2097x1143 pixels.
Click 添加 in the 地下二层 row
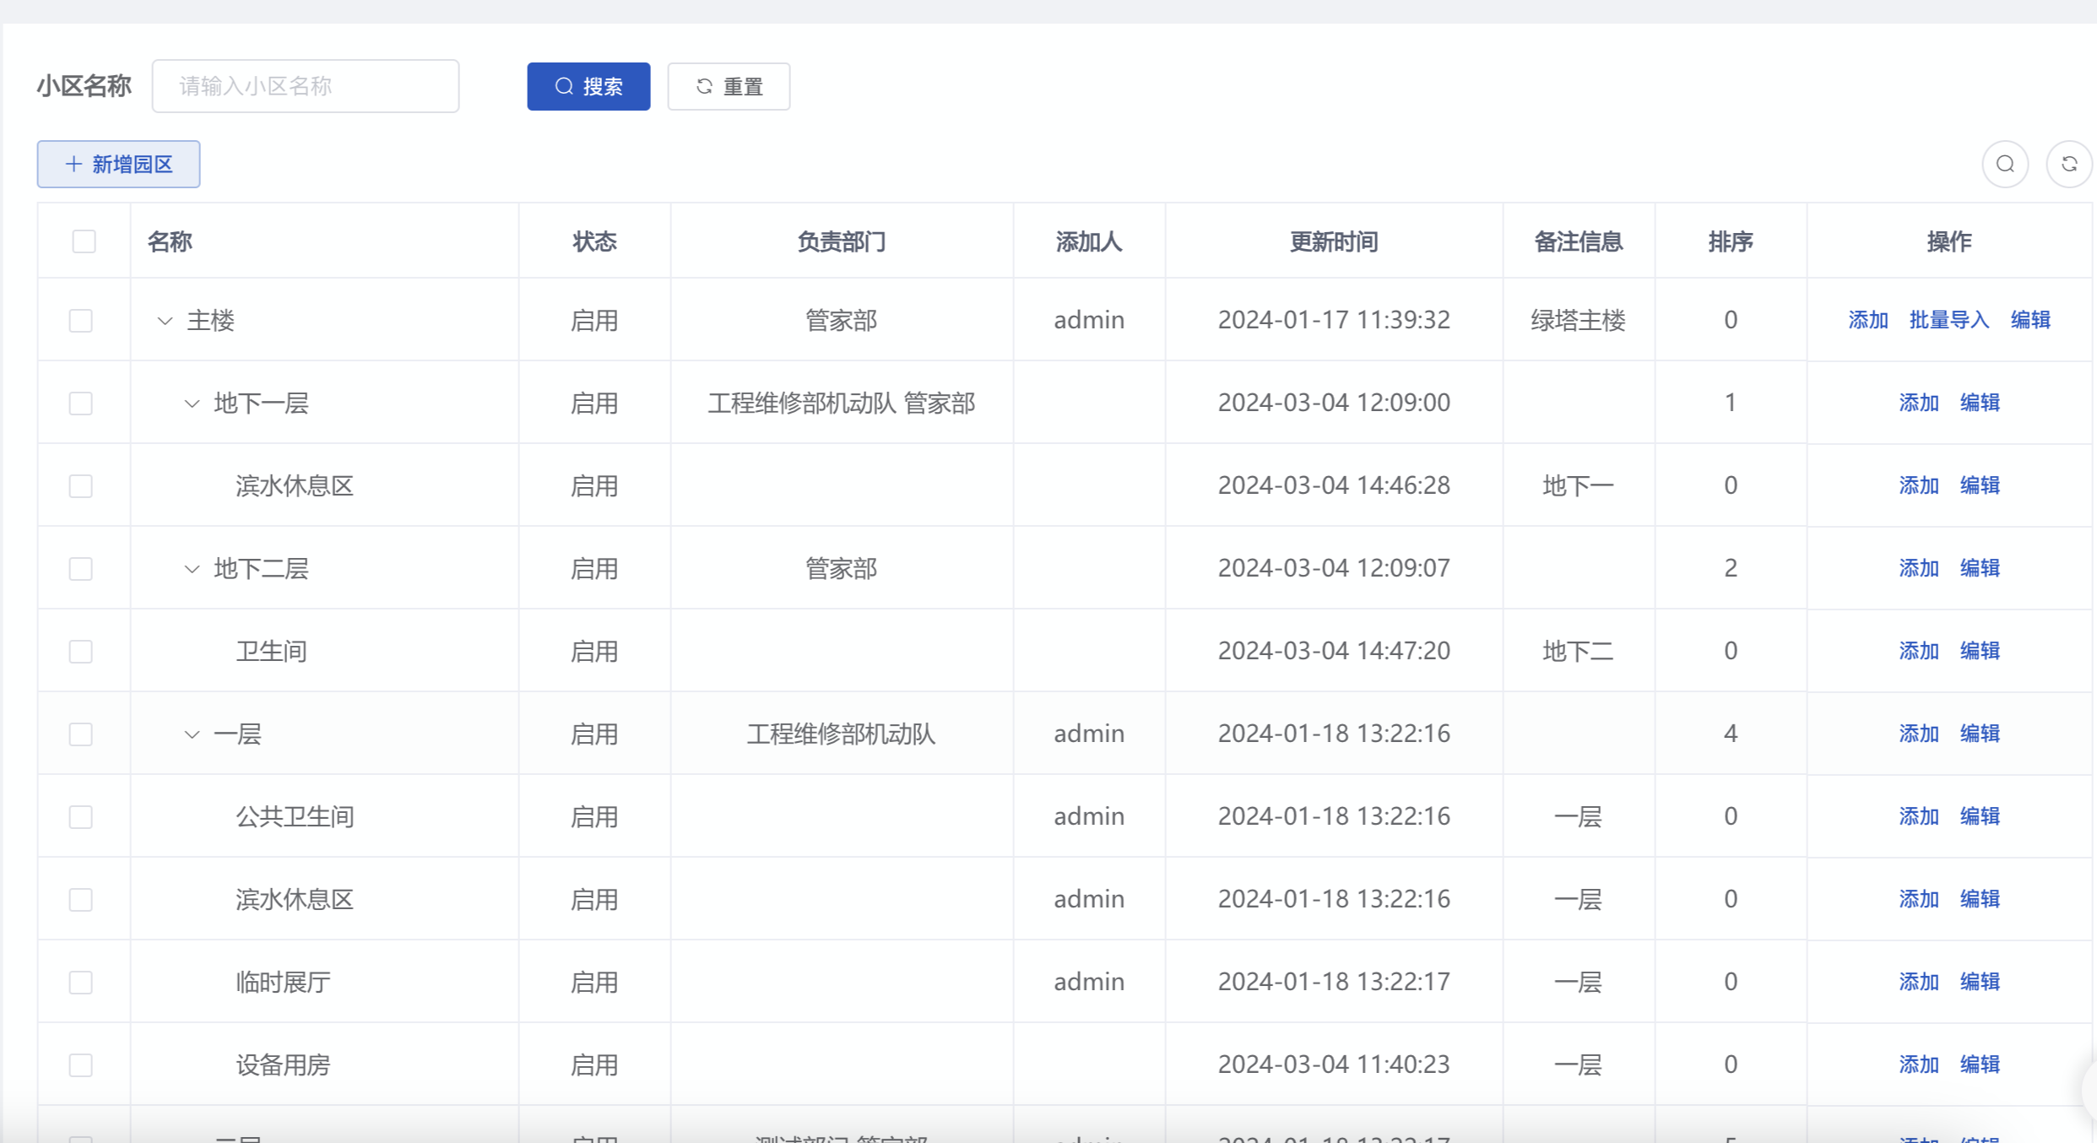point(1919,568)
